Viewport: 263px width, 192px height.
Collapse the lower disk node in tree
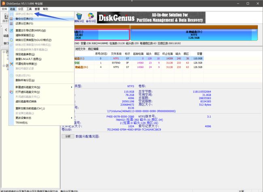tap(4, 65)
